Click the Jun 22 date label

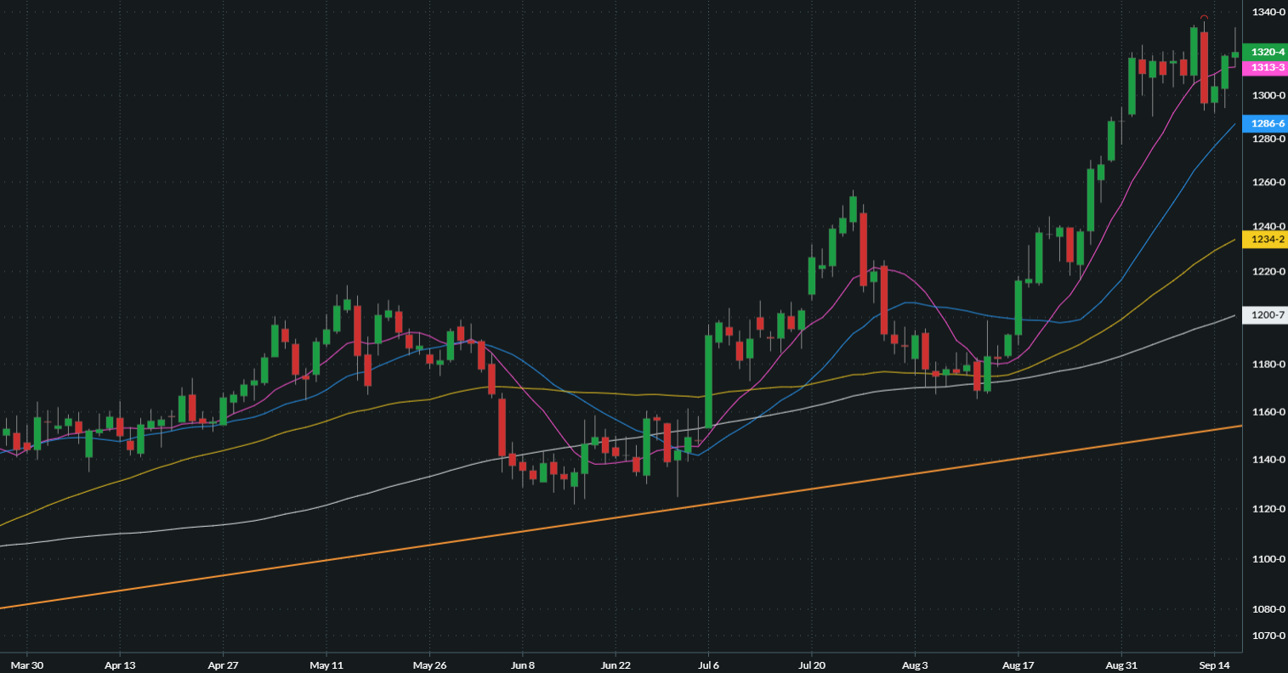(x=616, y=665)
